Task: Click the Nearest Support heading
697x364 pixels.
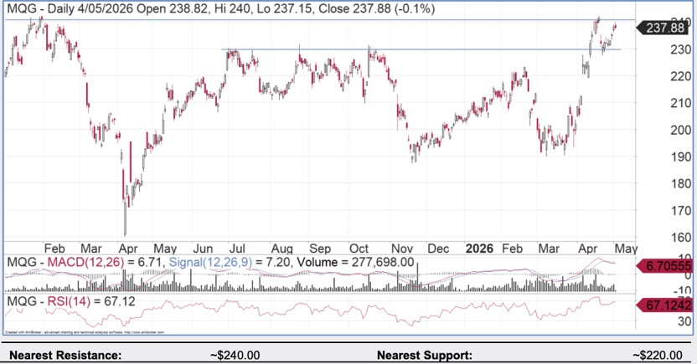Action: tap(425, 356)
